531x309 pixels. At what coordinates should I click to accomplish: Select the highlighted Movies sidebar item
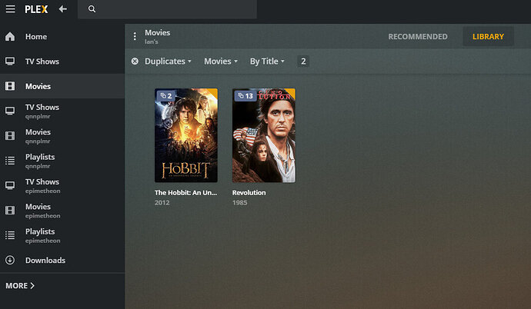pos(62,86)
